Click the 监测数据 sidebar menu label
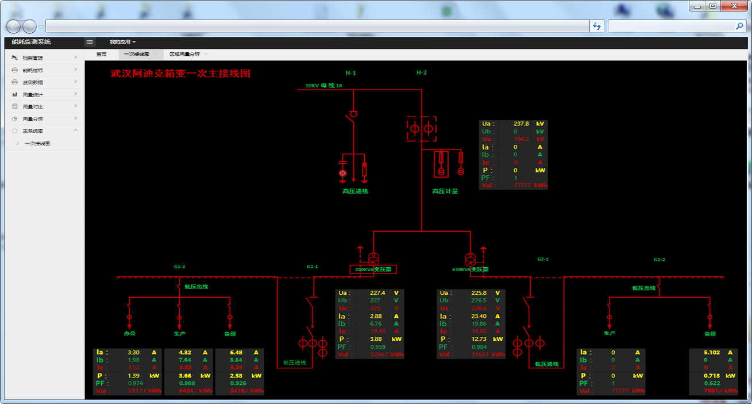Screen dimensions: 752x404 (32, 82)
